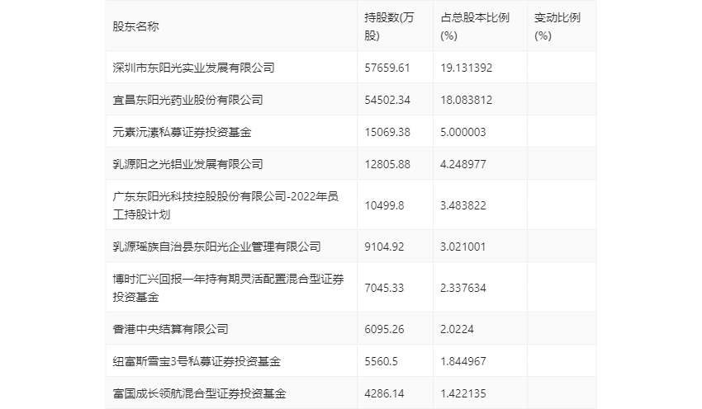Click the value 12805.88

coord(387,164)
